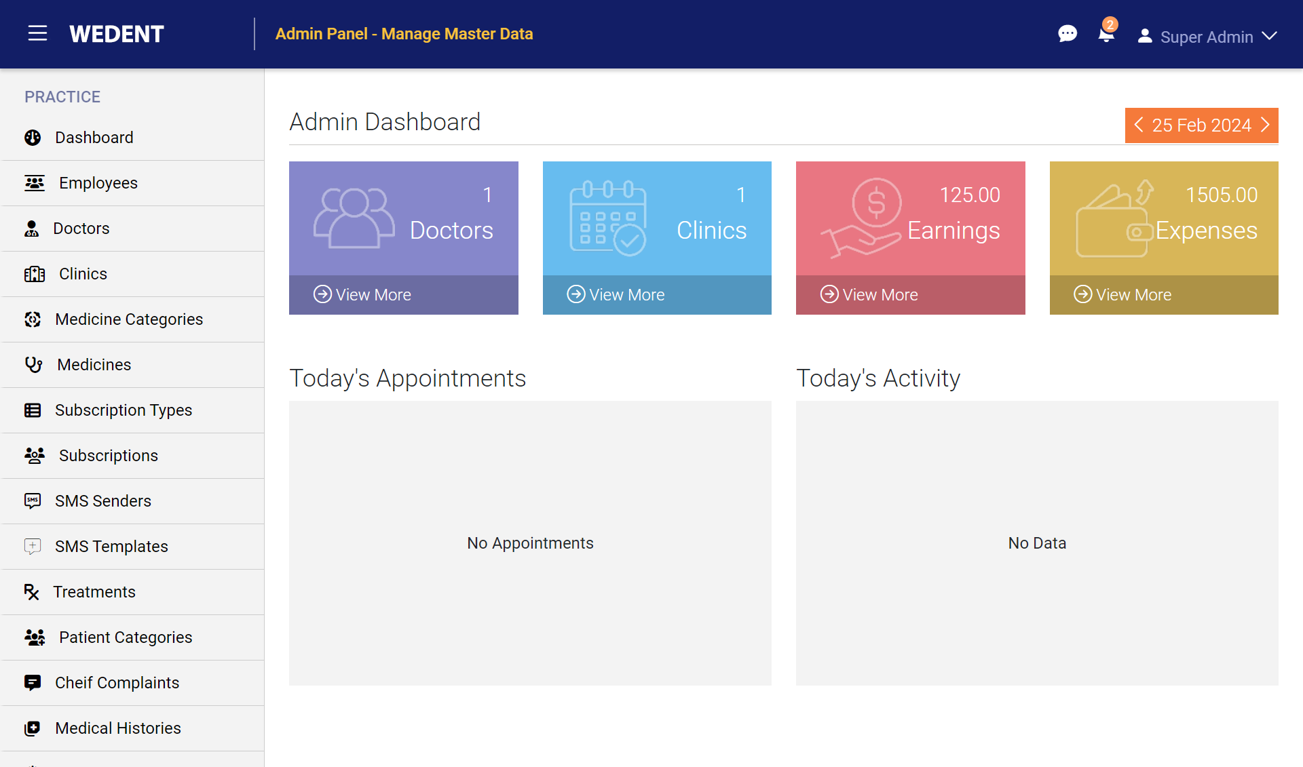
Task: Click the Treatments Rx icon
Action: (x=31, y=592)
